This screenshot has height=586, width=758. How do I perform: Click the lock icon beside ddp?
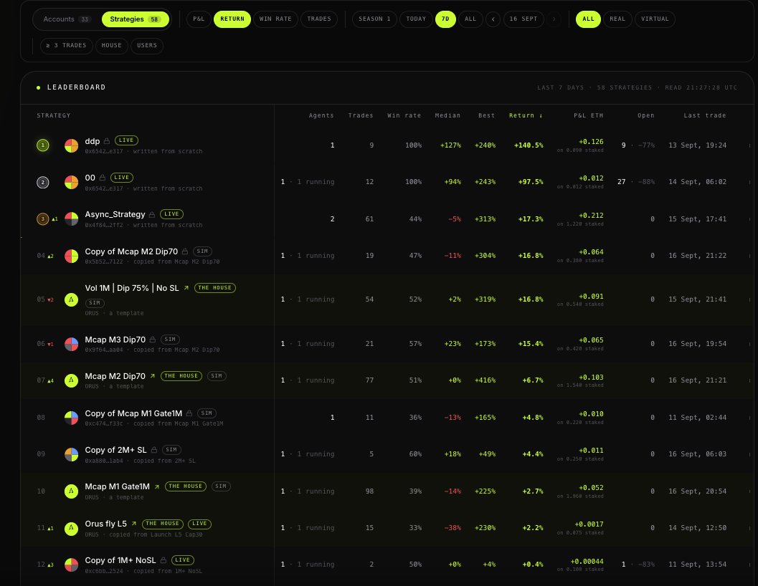coord(107,141)
